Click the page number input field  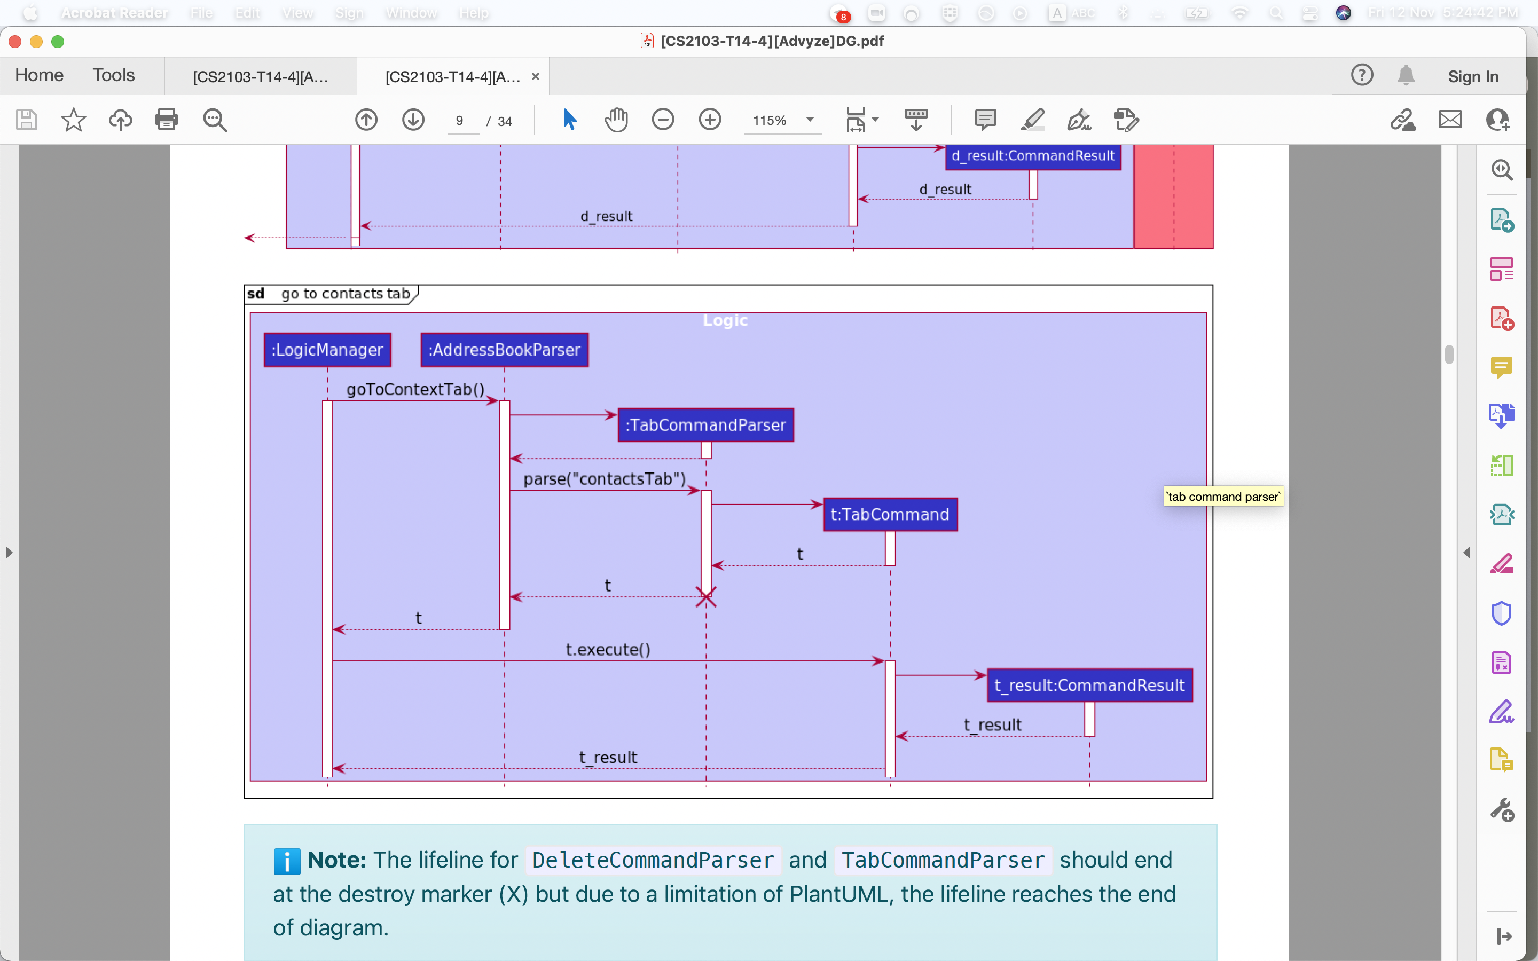460,121
